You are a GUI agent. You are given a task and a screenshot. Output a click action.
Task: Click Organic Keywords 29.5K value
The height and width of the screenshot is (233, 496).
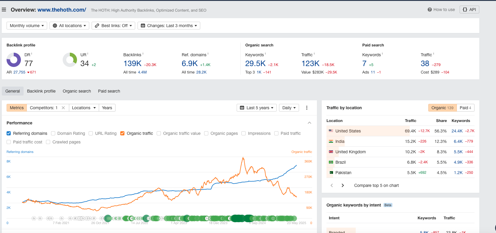(255, 63)
